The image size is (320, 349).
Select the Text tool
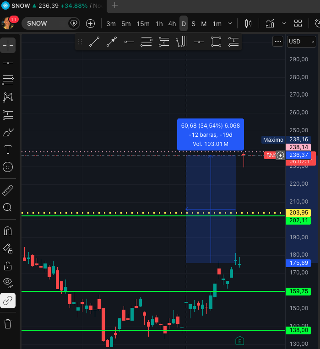click(8, 150)
